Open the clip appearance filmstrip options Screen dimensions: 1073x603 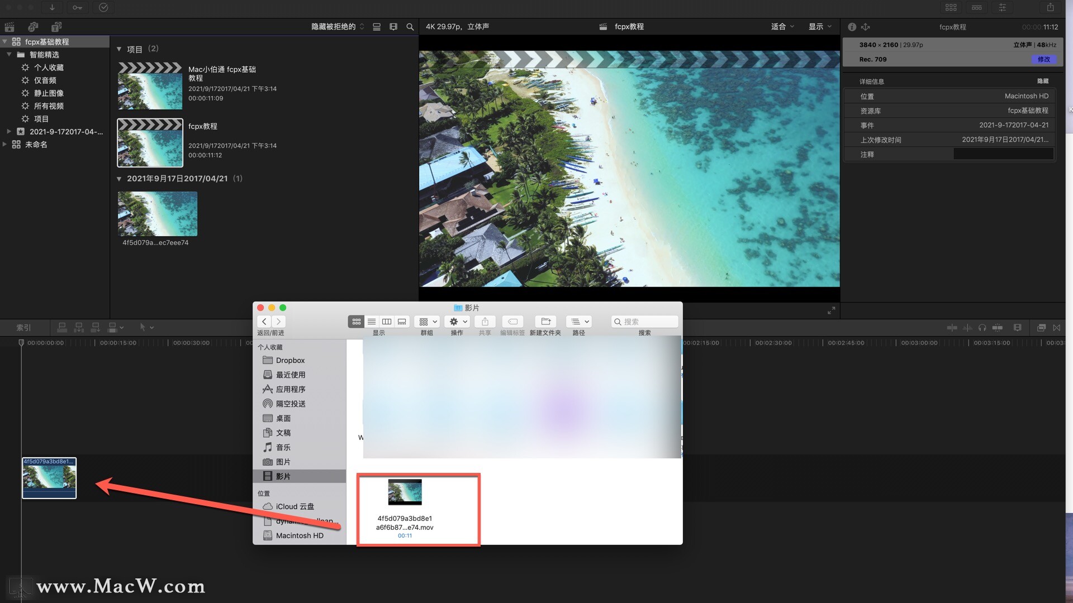(x=393, y=27)
